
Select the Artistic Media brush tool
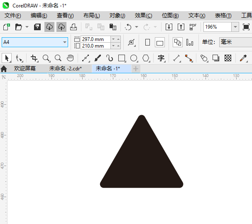[98, 58]
